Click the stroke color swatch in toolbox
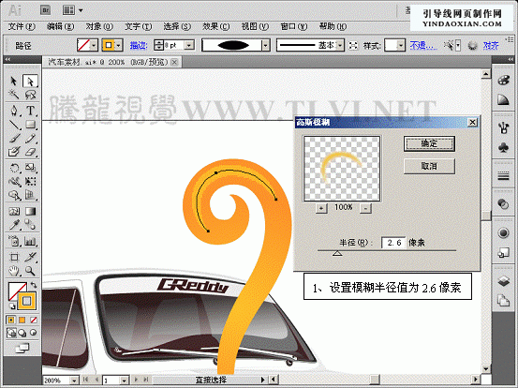The height and width of the screenshot is (388, 518). click(x=27, y=301)
